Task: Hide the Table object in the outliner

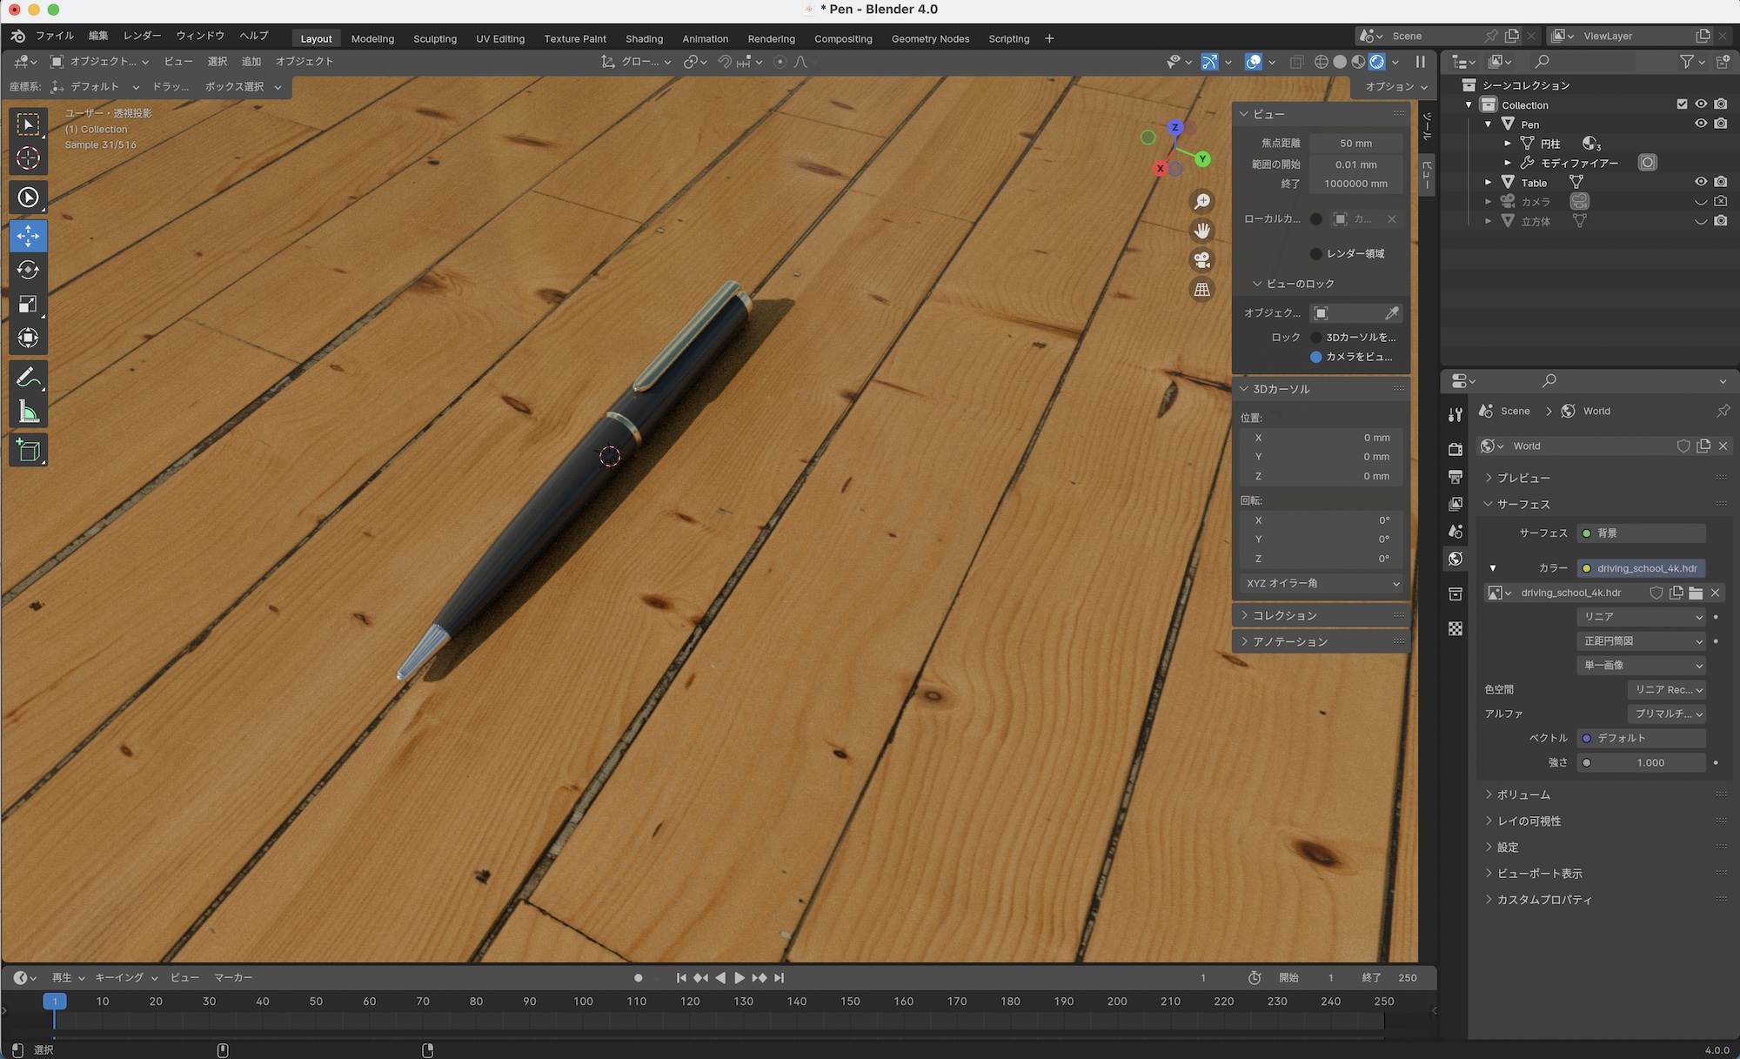Action: pos(1701,182)
